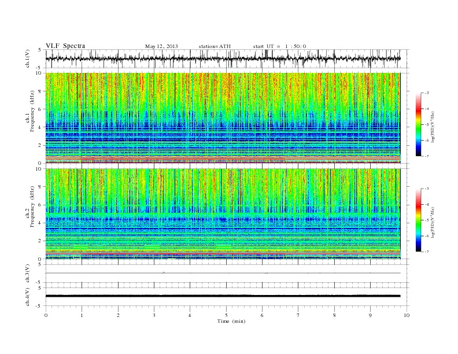Click the ch.2 frequency axis "6" tick label
Image resolution: width=458 pixels, height=354 pixels.
(40, 205)
